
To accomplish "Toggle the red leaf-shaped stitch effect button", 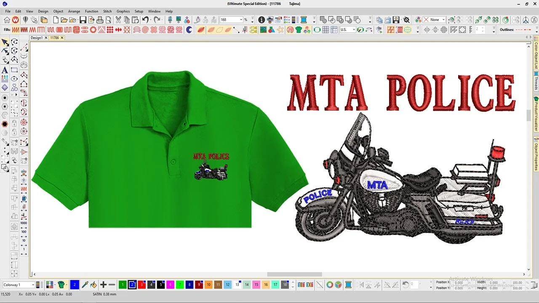I will 201,30.
